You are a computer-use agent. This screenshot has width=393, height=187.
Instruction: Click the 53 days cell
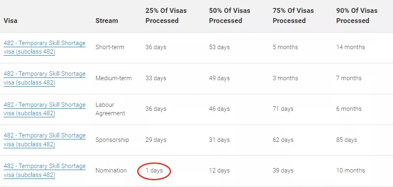pos(219,47)
